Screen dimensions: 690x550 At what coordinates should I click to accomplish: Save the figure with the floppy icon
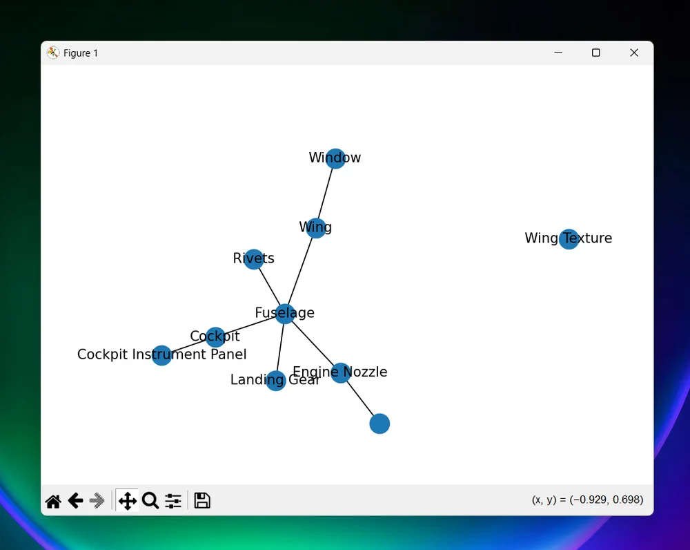coord(202,501)
